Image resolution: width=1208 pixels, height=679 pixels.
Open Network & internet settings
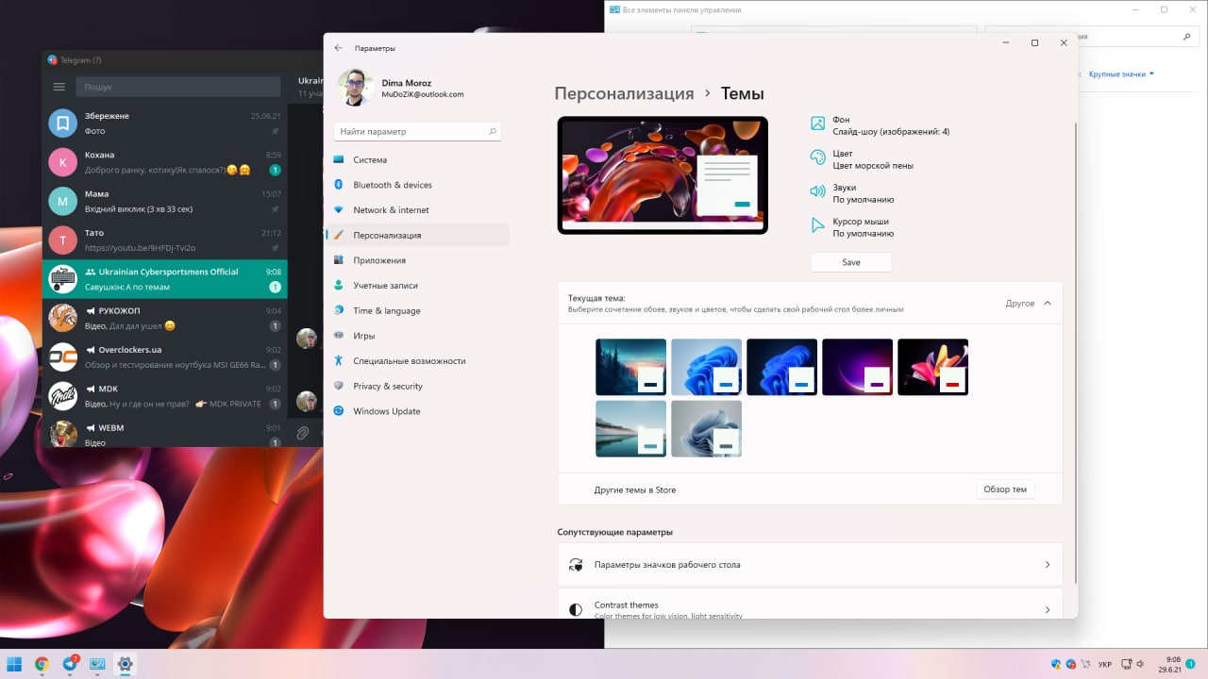416,210
